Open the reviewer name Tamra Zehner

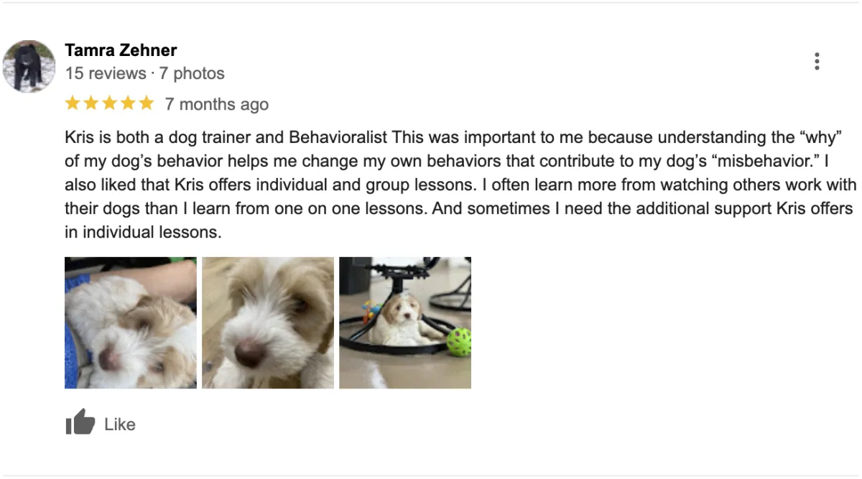pyautogui.click(x=121, y=50)
